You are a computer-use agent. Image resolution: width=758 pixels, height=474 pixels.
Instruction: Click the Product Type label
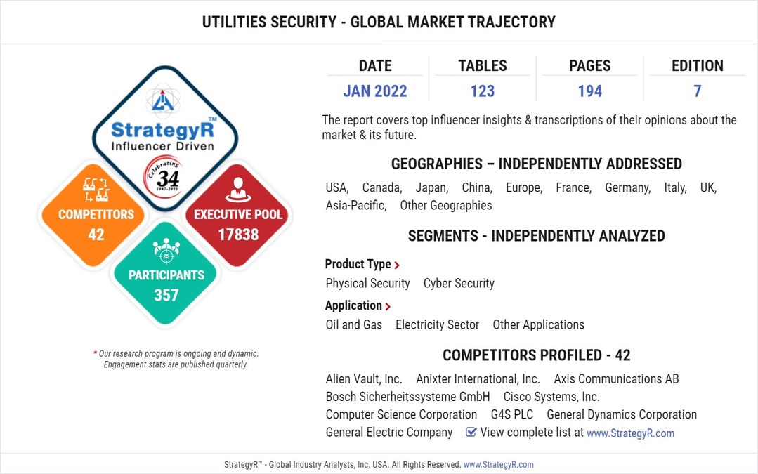pyautogui.click(x=358, y=264)
